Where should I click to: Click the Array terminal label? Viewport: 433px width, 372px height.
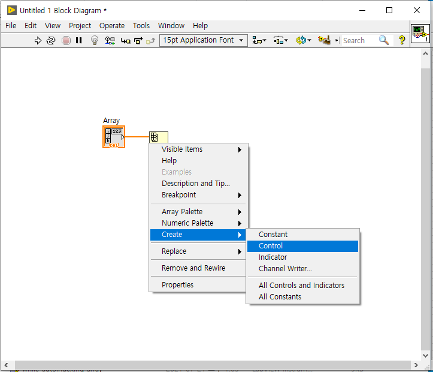[x=111, y=121]
